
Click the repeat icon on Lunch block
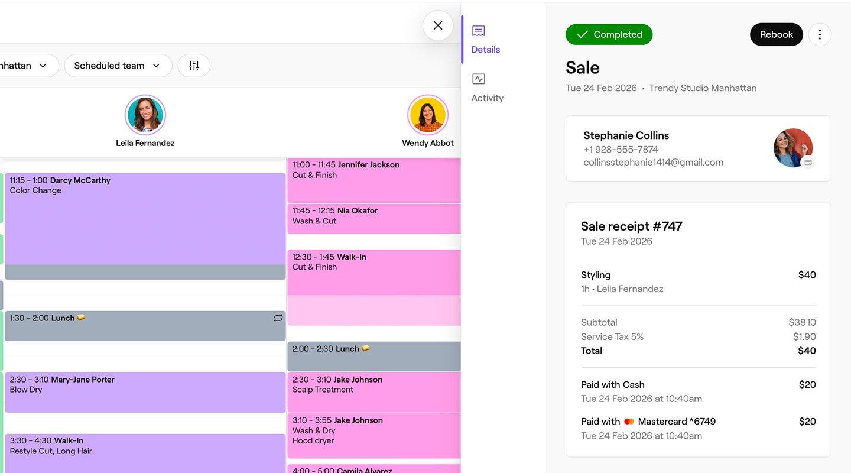(278, 318)
